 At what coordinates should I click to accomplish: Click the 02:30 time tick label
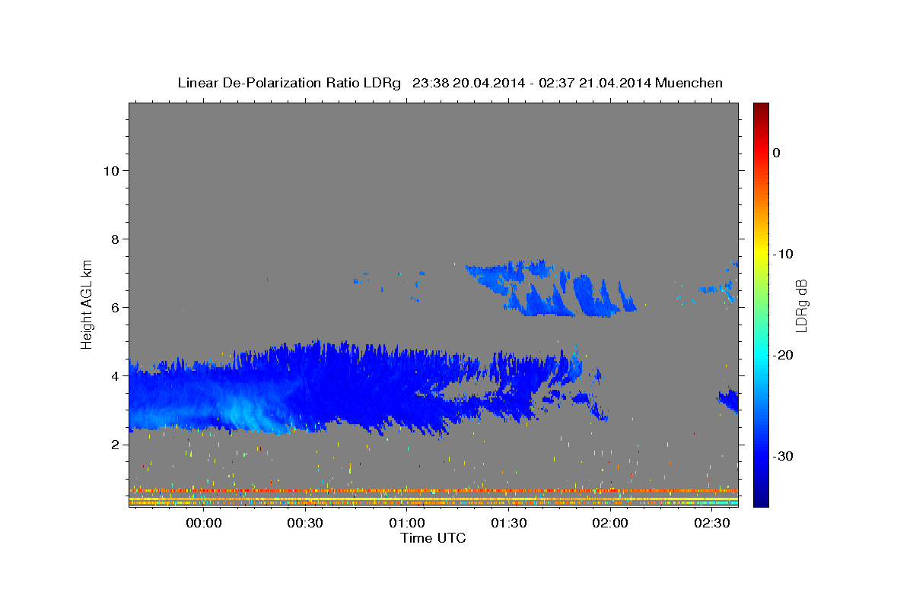tap(712, 523)
